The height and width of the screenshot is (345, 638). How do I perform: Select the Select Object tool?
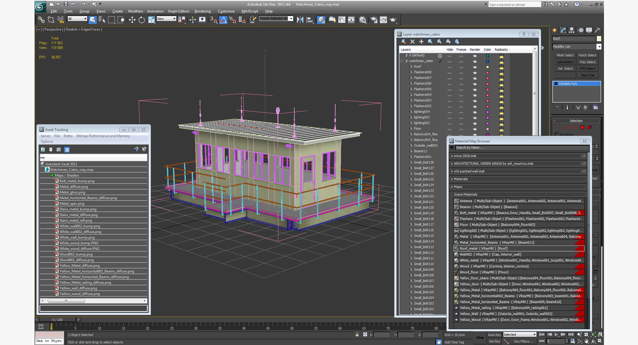[x=92, y=19]
